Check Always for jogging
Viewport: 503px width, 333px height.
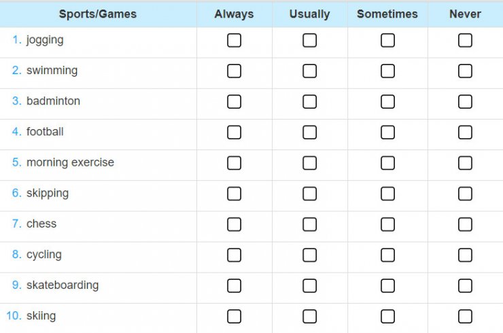[x=234, y=40]
